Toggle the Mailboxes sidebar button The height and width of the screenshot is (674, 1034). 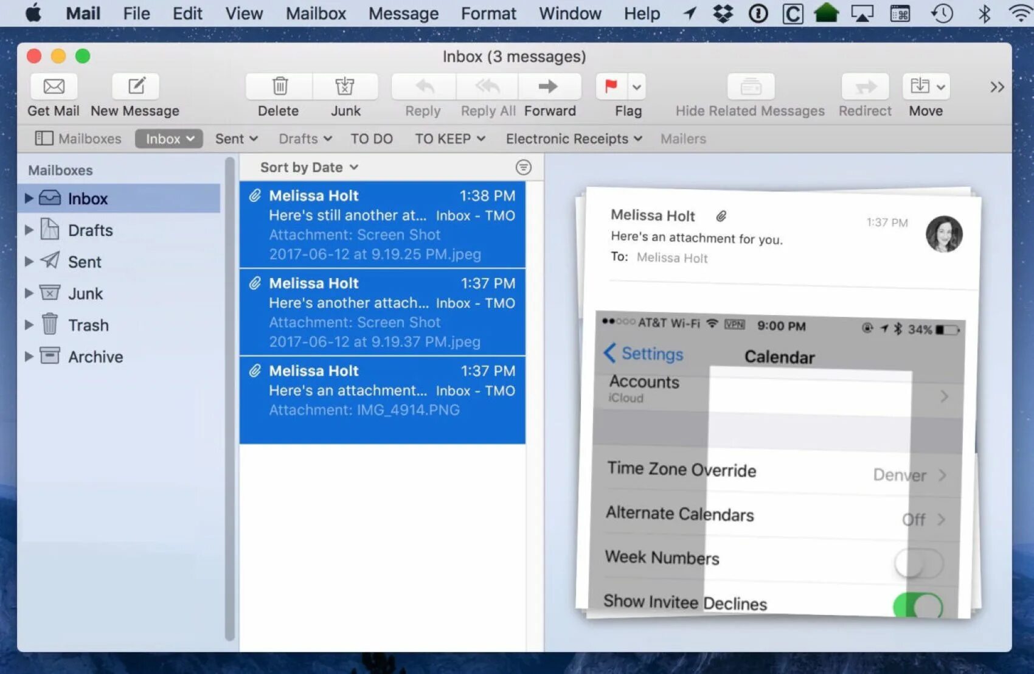(x=78, y=139)
